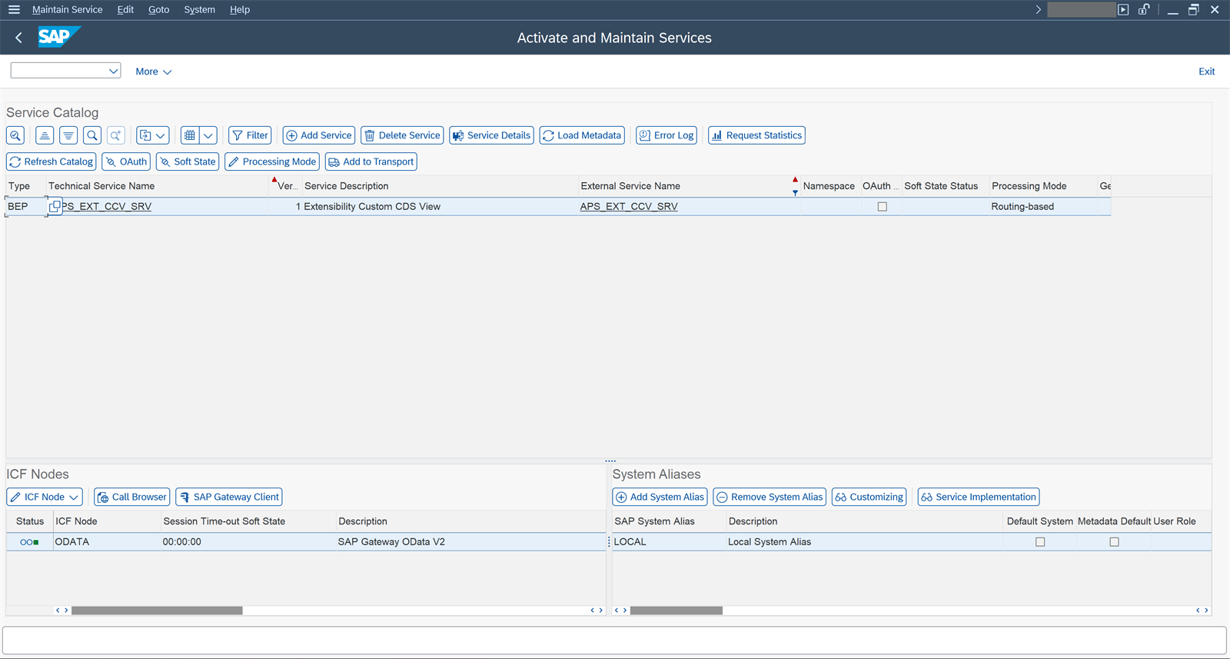Viewport: 1230px width, 659px height.
Task: Open Request Statistics
Action: 756,135
